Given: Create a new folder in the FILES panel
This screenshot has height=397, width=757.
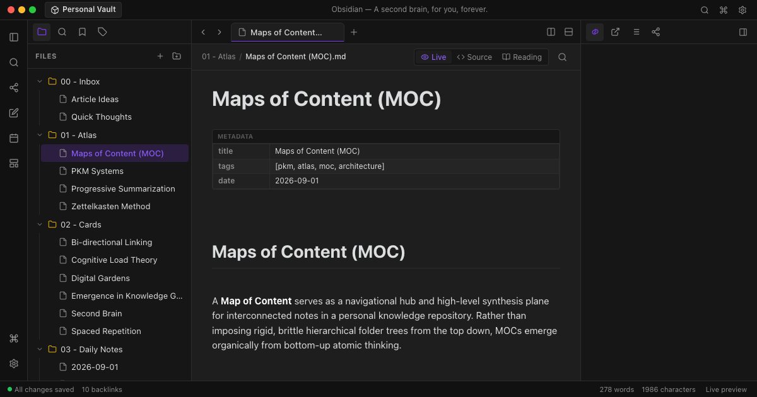Looking at the screenshot, I should [x=177, y=56].
